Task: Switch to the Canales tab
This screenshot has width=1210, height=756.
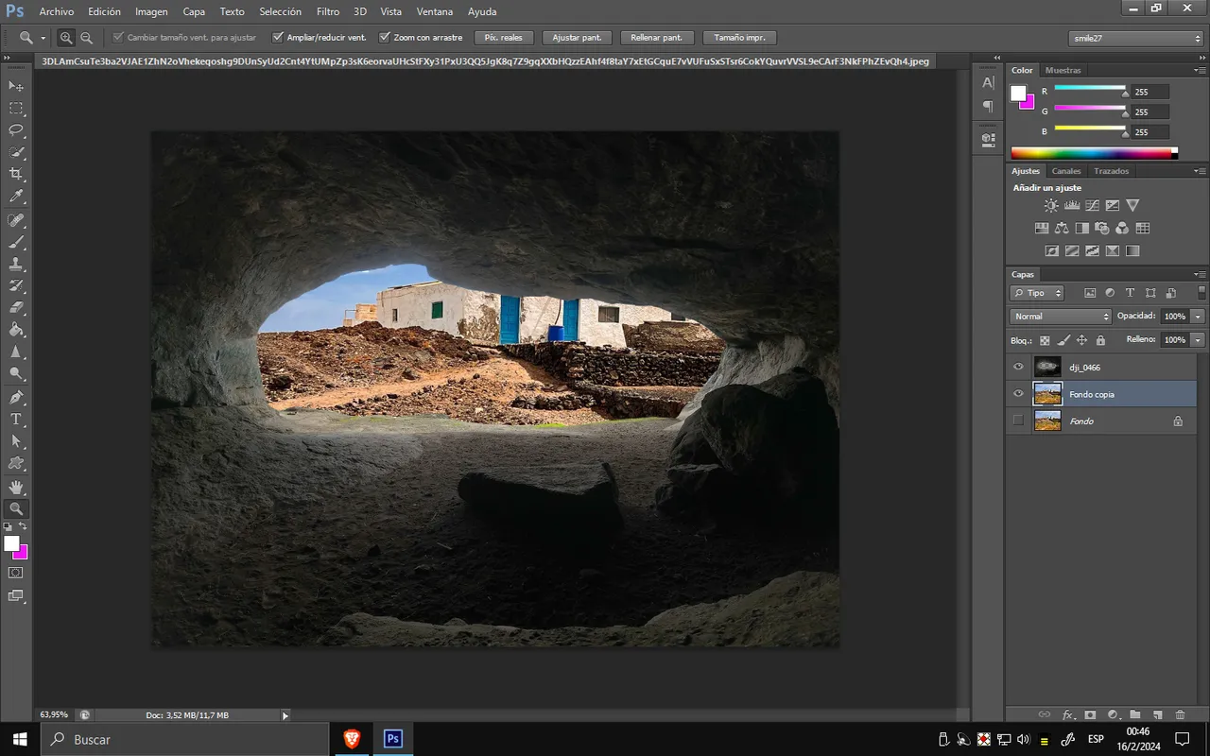Action: [1066, 171]
